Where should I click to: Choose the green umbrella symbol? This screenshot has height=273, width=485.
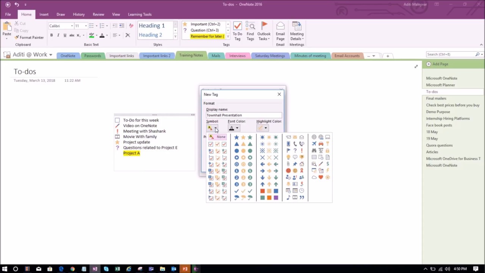tap(250, 198)
